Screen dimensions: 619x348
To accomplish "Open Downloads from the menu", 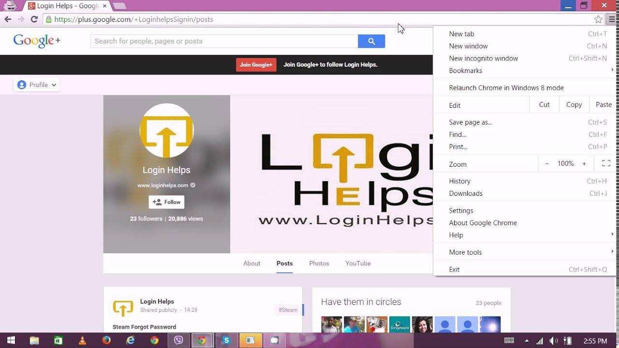I will tap(525, 193).
